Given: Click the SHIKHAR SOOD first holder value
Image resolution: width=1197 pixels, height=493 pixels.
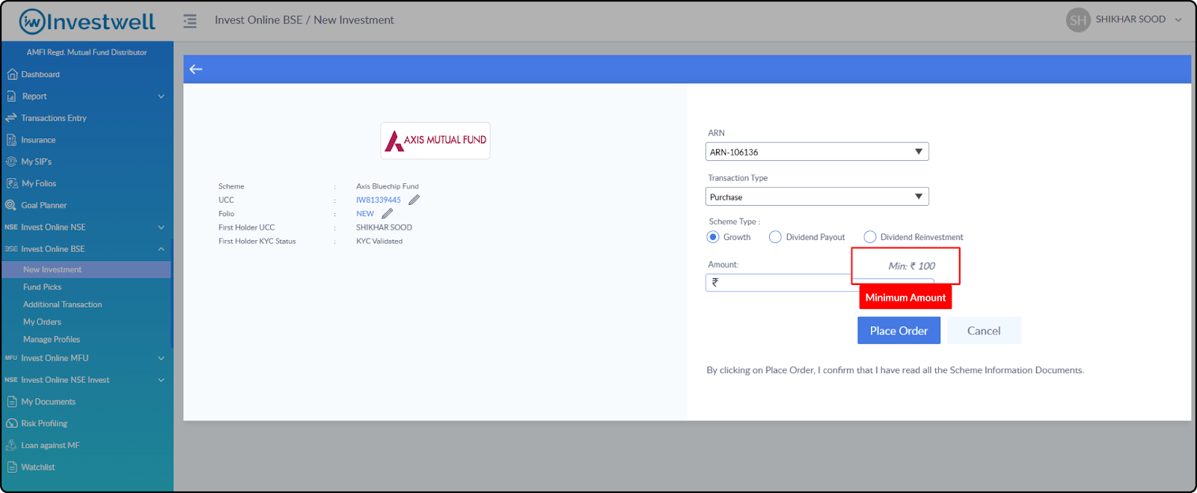Looking at the screenshot, I should (384, 227).
